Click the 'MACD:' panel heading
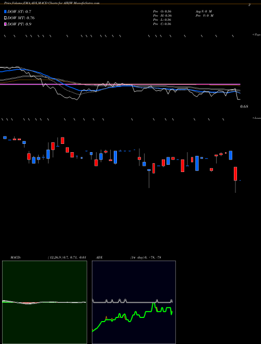 click(15, 257)
